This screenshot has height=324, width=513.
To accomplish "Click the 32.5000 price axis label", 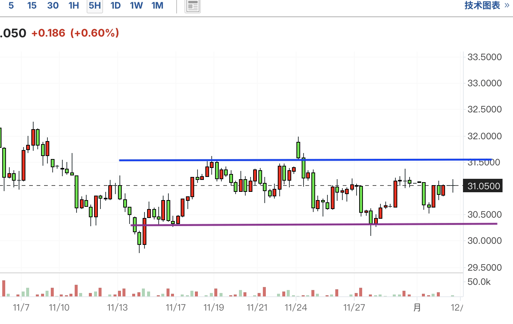I will pyautogui.click(x=484, y=109).
